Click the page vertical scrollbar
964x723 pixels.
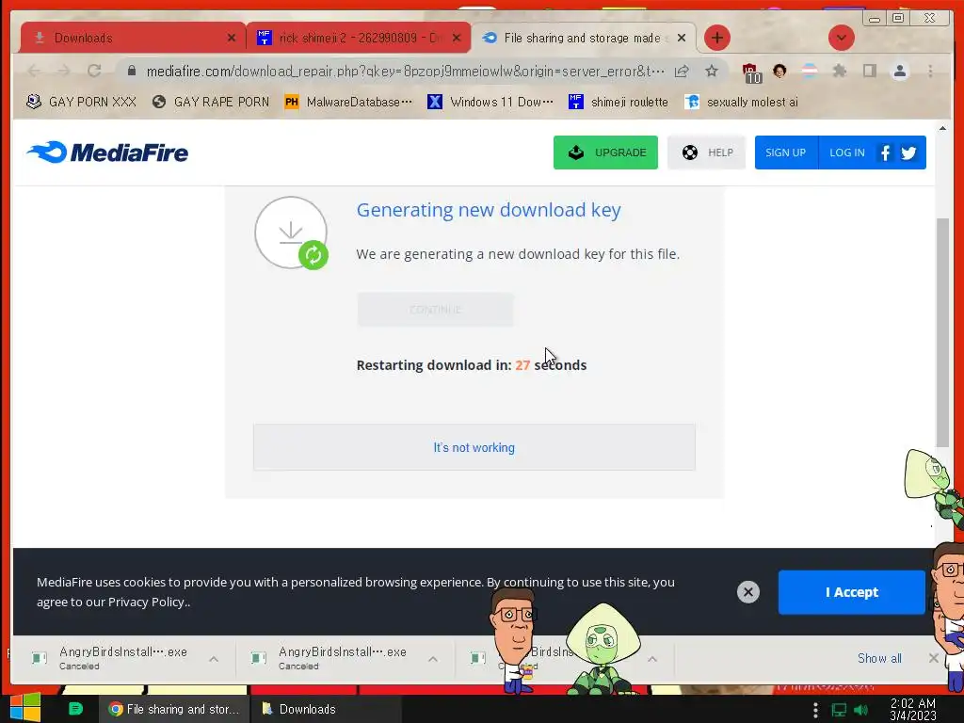coord(942,332)
